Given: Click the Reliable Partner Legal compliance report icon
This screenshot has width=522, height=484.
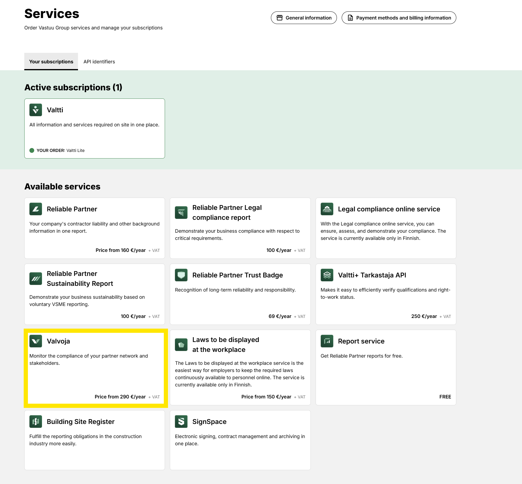Looking at the screenshot, I should click(181, 213).
